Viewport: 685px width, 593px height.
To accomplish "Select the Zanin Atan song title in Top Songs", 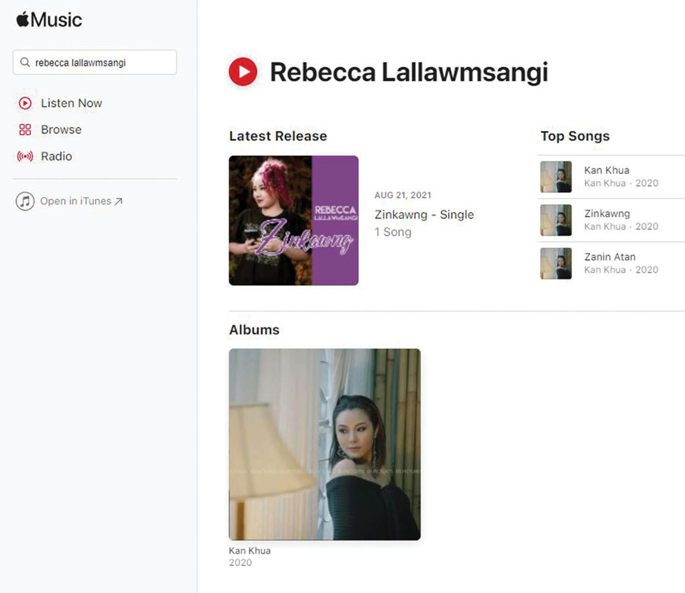I will click(610, 257).
